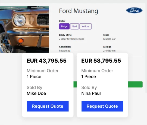Click the Ford logo badge
The image size is (147, 125).
134,10
